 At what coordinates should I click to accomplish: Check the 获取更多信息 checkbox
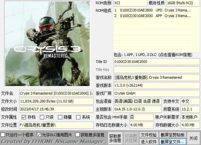tap(77, 135)
